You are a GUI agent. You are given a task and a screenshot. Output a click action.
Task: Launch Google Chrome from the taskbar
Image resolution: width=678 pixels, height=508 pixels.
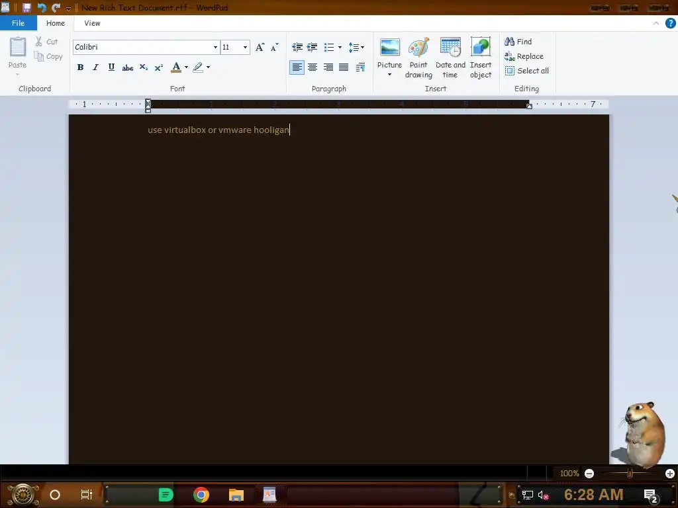pyautogui.click(x=201, y=495)
